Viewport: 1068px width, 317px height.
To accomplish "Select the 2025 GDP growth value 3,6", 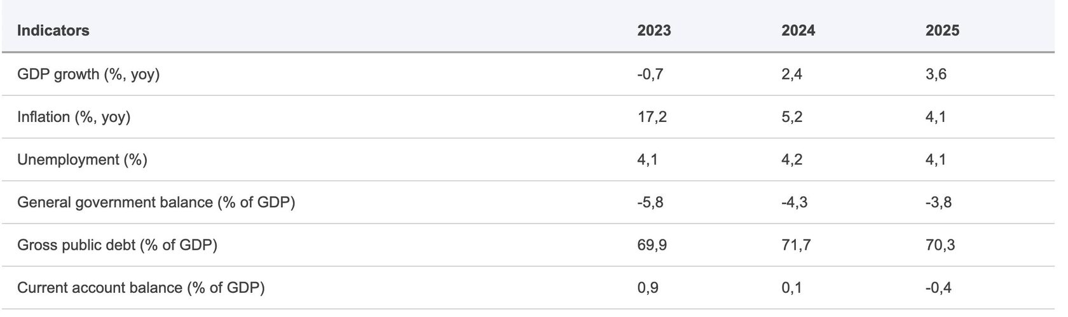I will point(936,74).
